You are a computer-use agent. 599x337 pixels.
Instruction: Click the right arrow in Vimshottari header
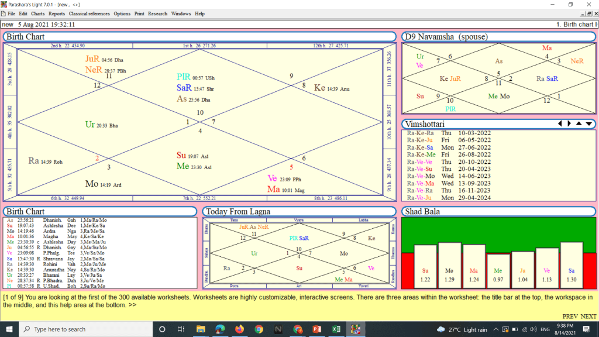click(x=569, y=123)
